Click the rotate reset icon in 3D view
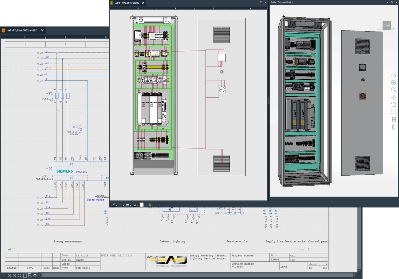The image size is (399, 279). [x=393, y=104]
